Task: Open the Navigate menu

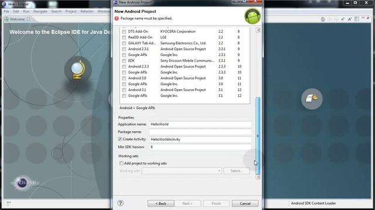Action: tap(40, 11)
